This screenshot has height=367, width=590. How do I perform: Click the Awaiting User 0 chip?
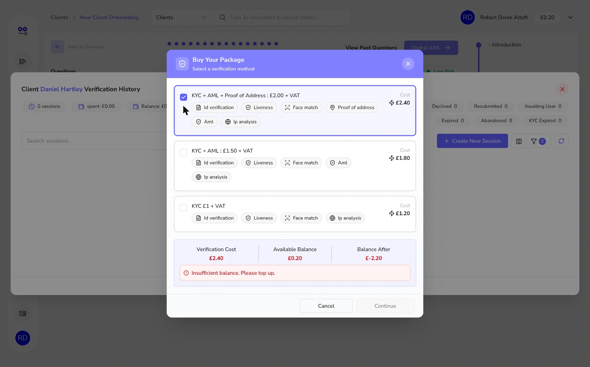(x=543, y=107)
